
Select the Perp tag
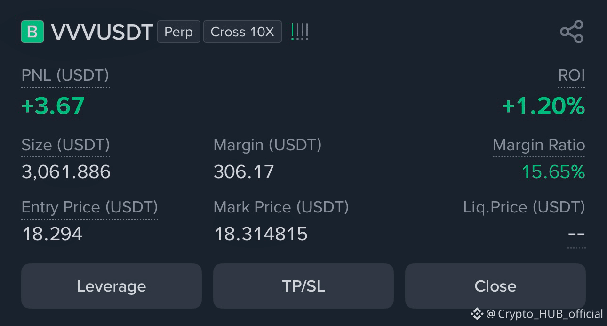click(178, 32)
